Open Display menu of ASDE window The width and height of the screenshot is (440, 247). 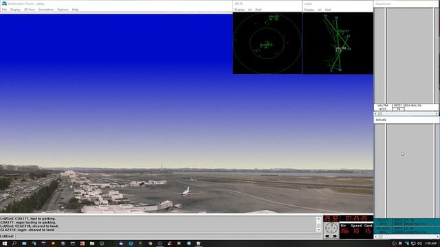point(309,10)
